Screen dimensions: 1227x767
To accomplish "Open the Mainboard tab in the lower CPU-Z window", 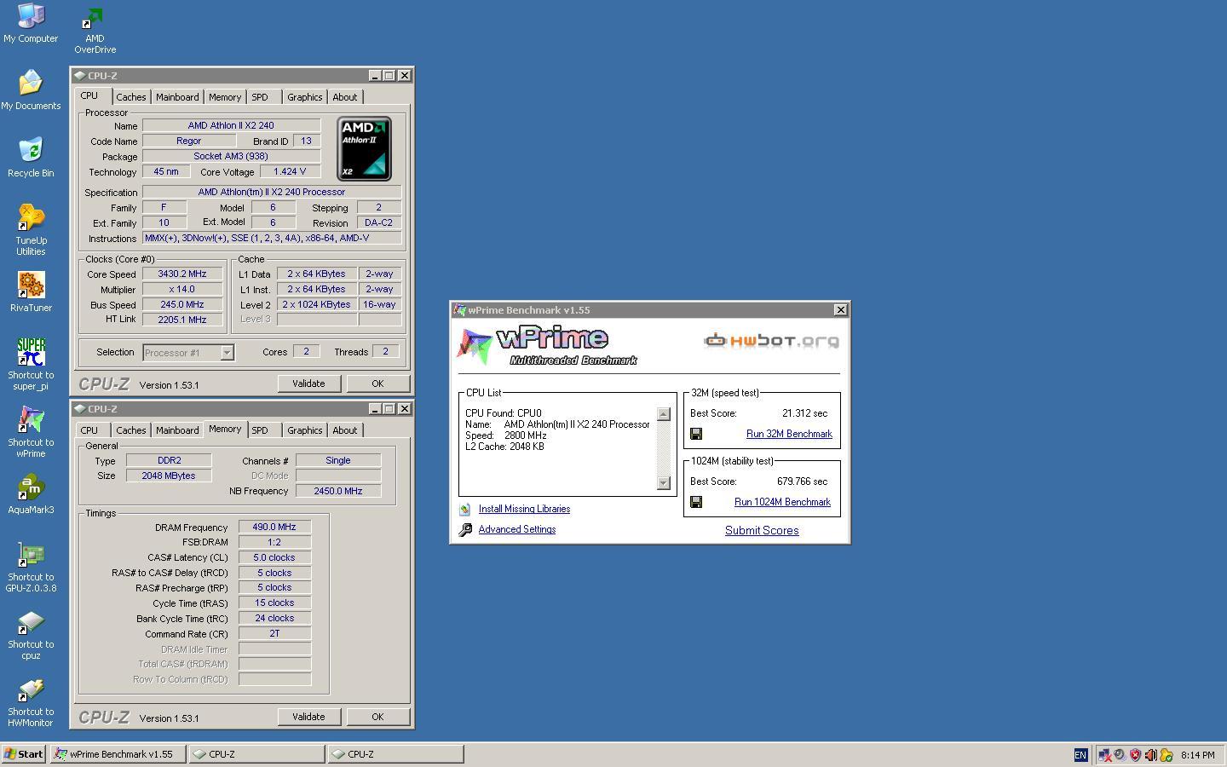I will click(177, 430).
